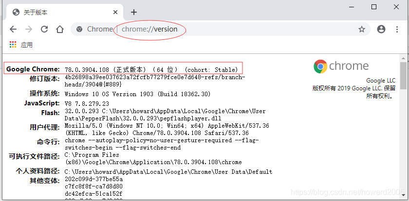Screen dimensions: 409x201
Task: Reload the chrome://version page
Action: pyautogui.click(x=44, y=29)
